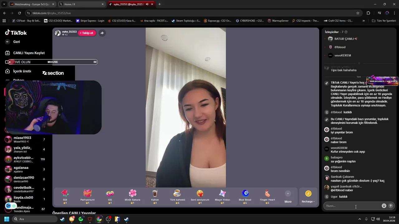399x224 pixels.
Task: Go back with the Geri arrow
Action: (7, 42)
